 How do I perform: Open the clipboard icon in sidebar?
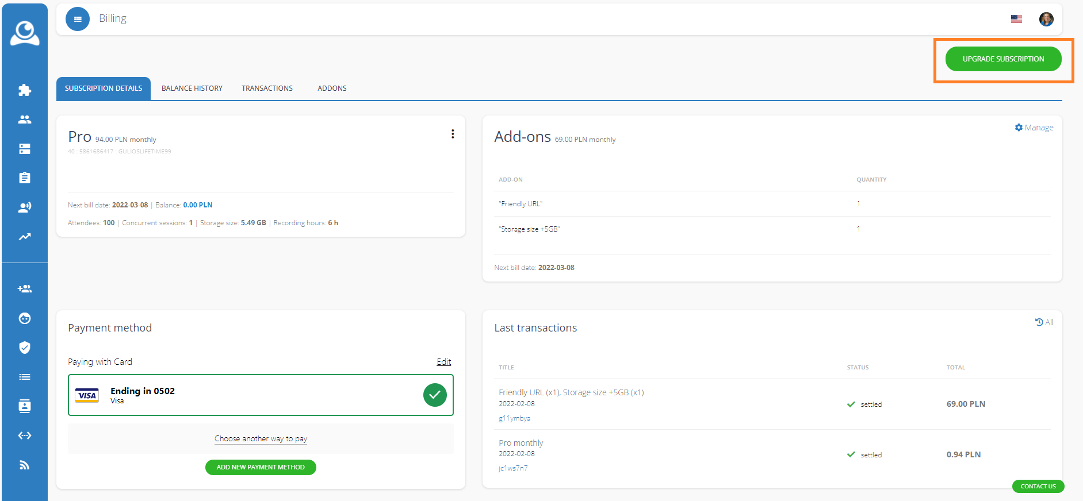point(25,178)
